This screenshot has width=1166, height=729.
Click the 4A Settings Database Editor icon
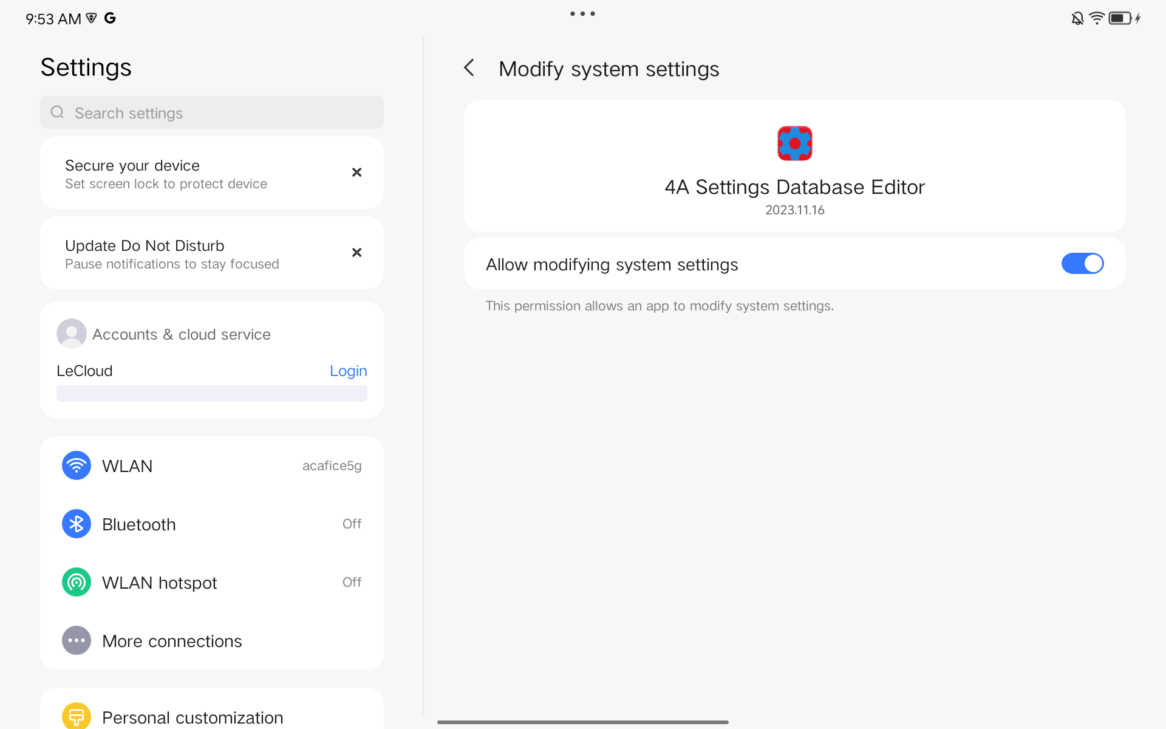pyautogui.click(x=794, y=143)
